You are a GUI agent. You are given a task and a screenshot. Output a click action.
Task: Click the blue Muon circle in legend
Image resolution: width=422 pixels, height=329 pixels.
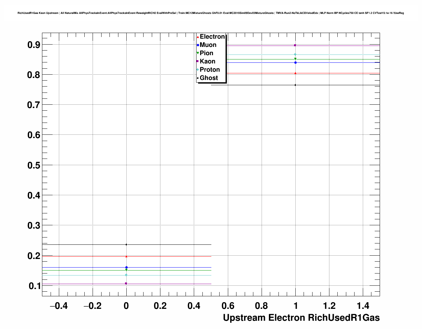tap(198, 45)
